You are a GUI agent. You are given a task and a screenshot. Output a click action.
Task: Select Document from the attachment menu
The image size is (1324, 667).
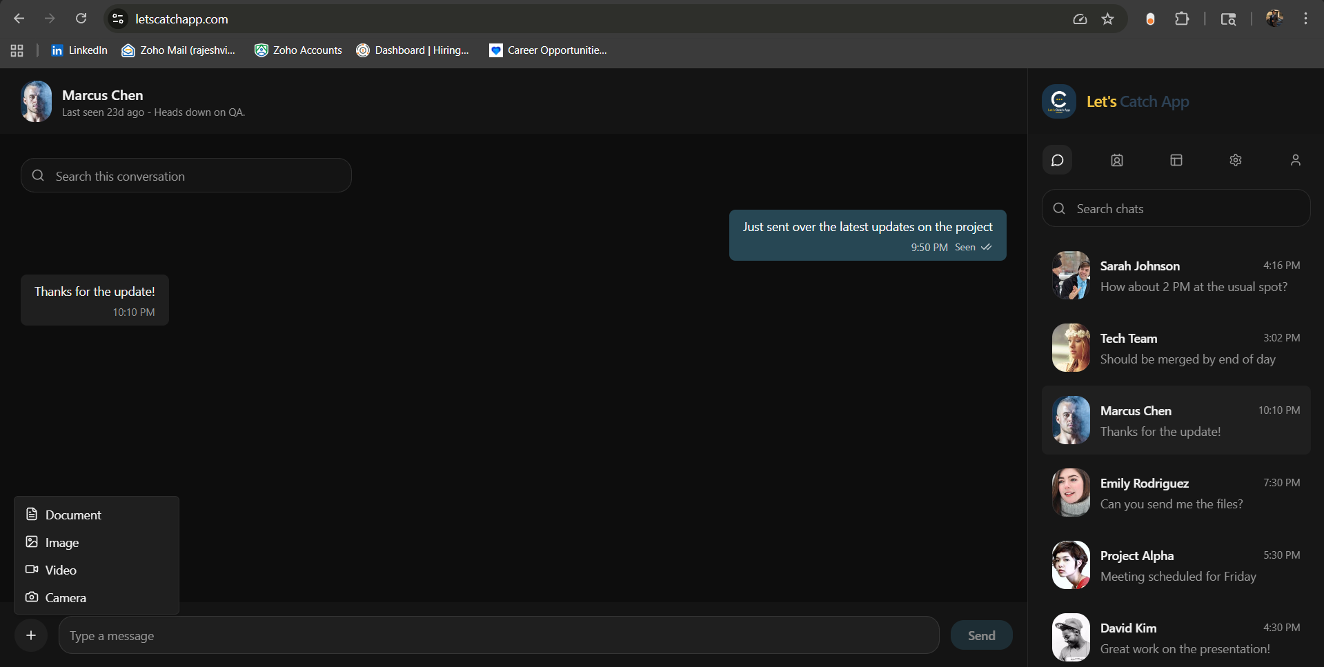pos(97,515)
